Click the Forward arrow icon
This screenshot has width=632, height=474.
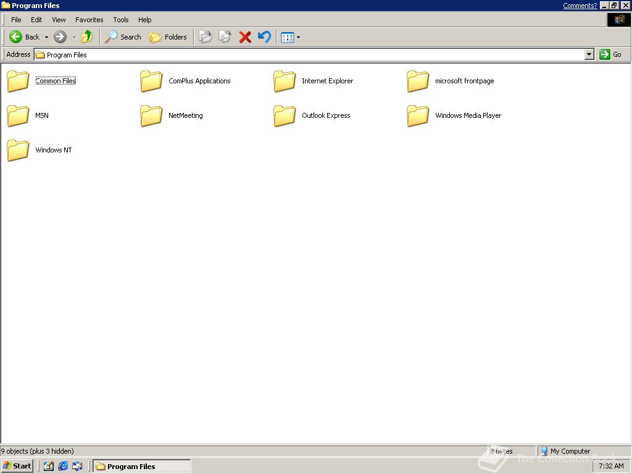click(x=60, y=37)
